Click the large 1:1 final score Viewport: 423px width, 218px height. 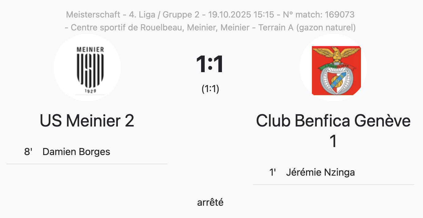pos(210,64)
